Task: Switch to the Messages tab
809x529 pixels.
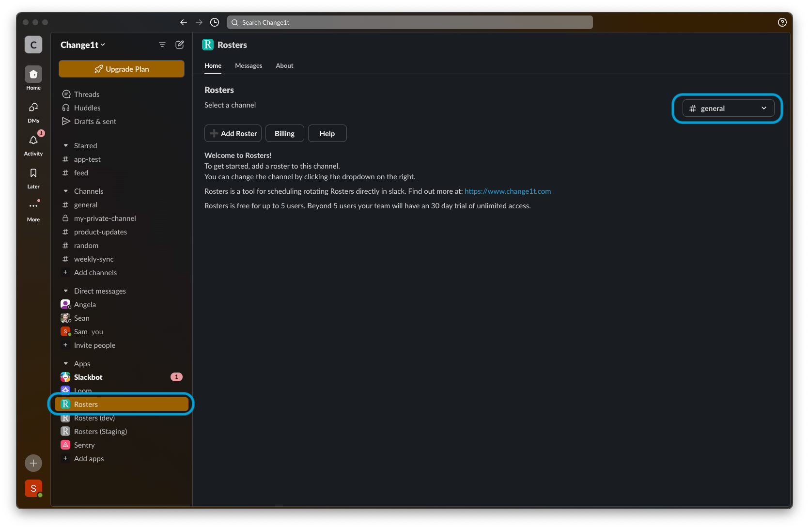Action: (x=249, y=65)
